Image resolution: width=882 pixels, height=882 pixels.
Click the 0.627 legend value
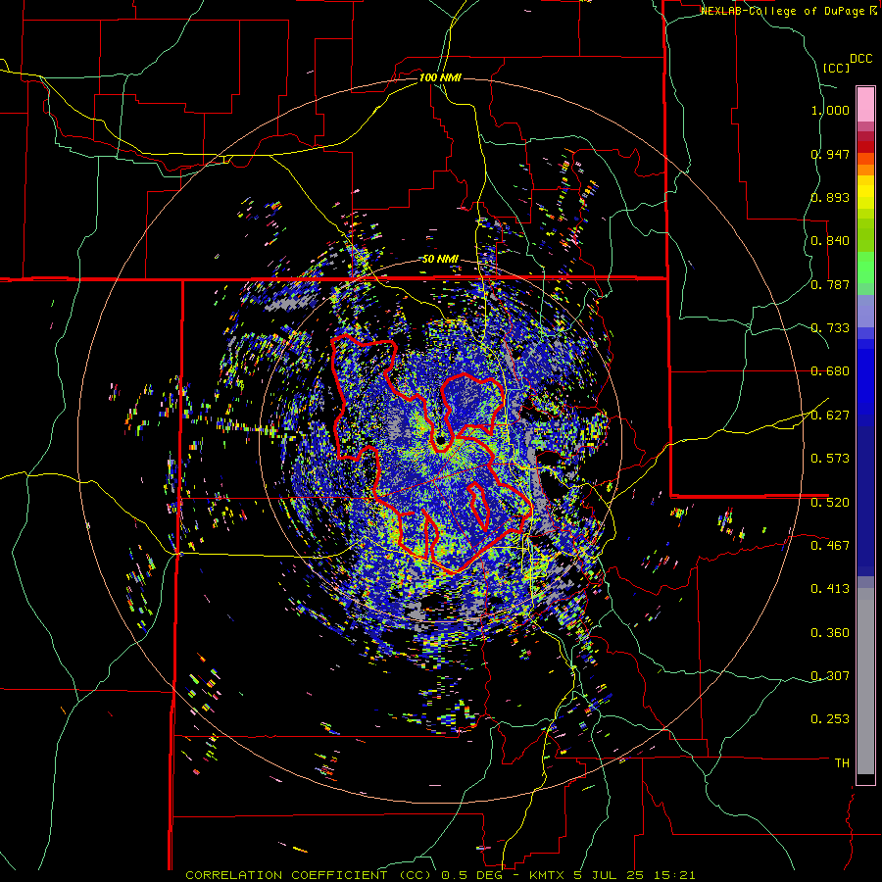click(830, 416)
